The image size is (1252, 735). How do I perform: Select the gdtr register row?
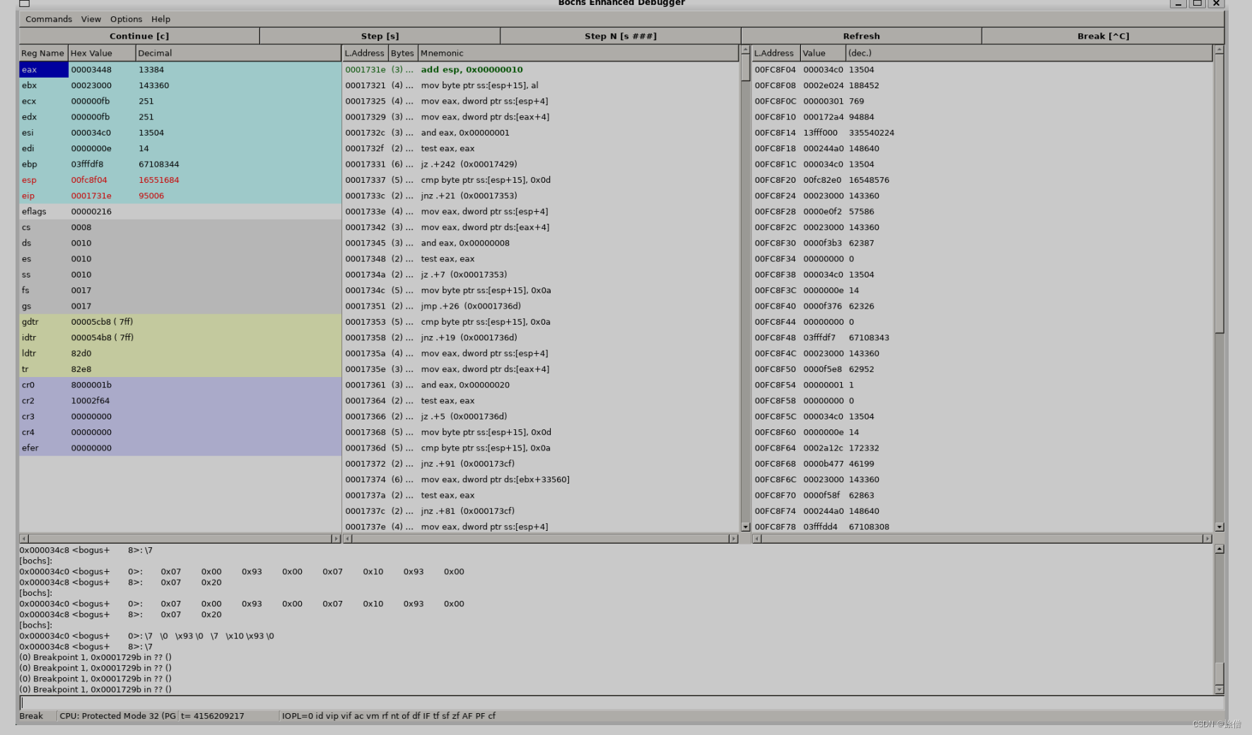[180, 322]
